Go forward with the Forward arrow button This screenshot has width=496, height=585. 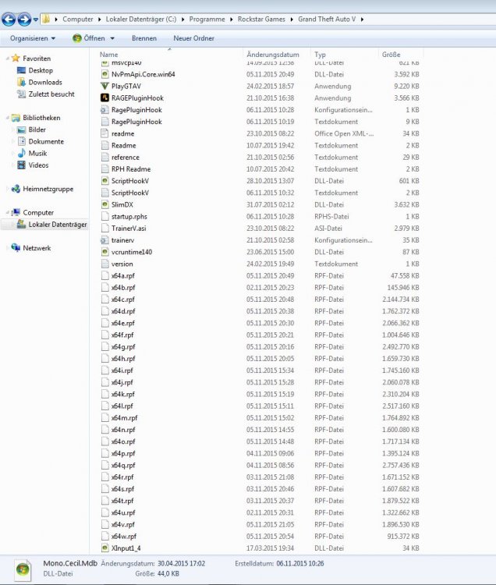click(x=24, y=19)
